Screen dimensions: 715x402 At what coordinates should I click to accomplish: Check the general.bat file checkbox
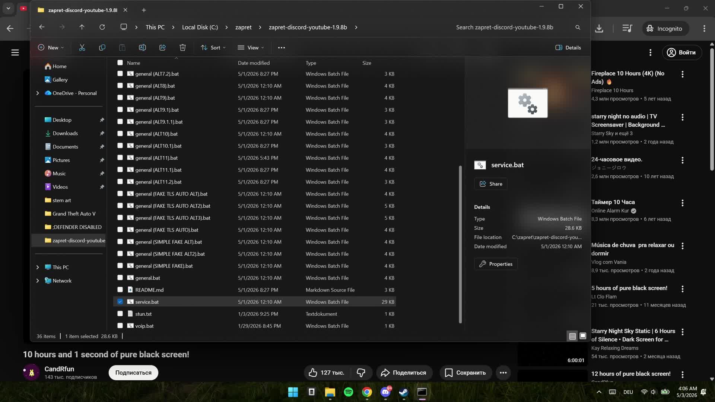coord(120,278)
